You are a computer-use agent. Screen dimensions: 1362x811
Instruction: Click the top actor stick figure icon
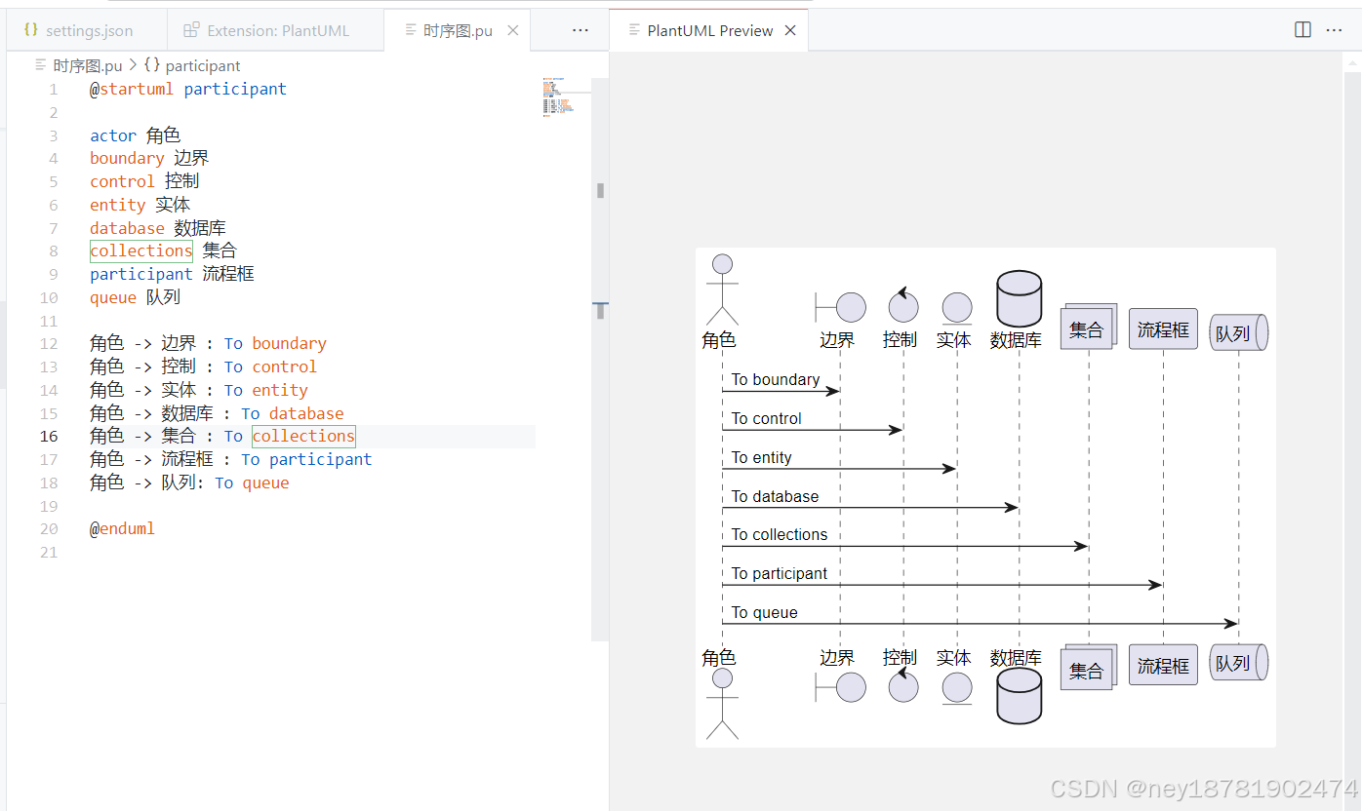pos(722,290)
